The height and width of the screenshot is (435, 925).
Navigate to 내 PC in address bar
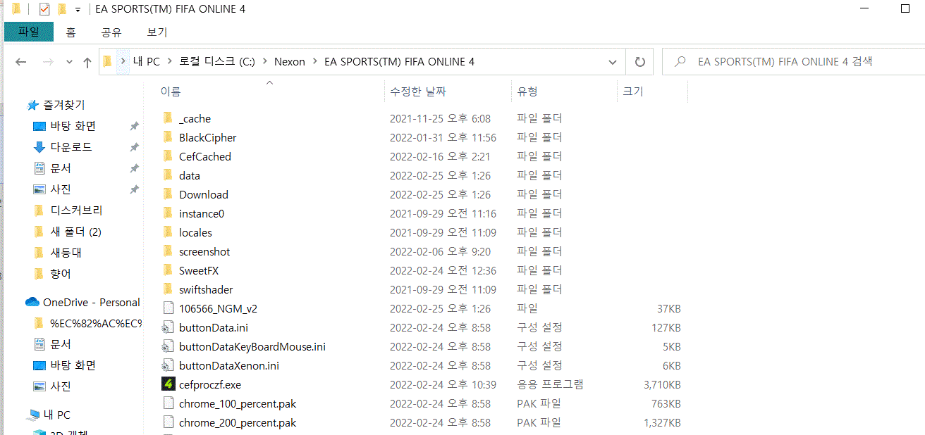pos(147,62)
